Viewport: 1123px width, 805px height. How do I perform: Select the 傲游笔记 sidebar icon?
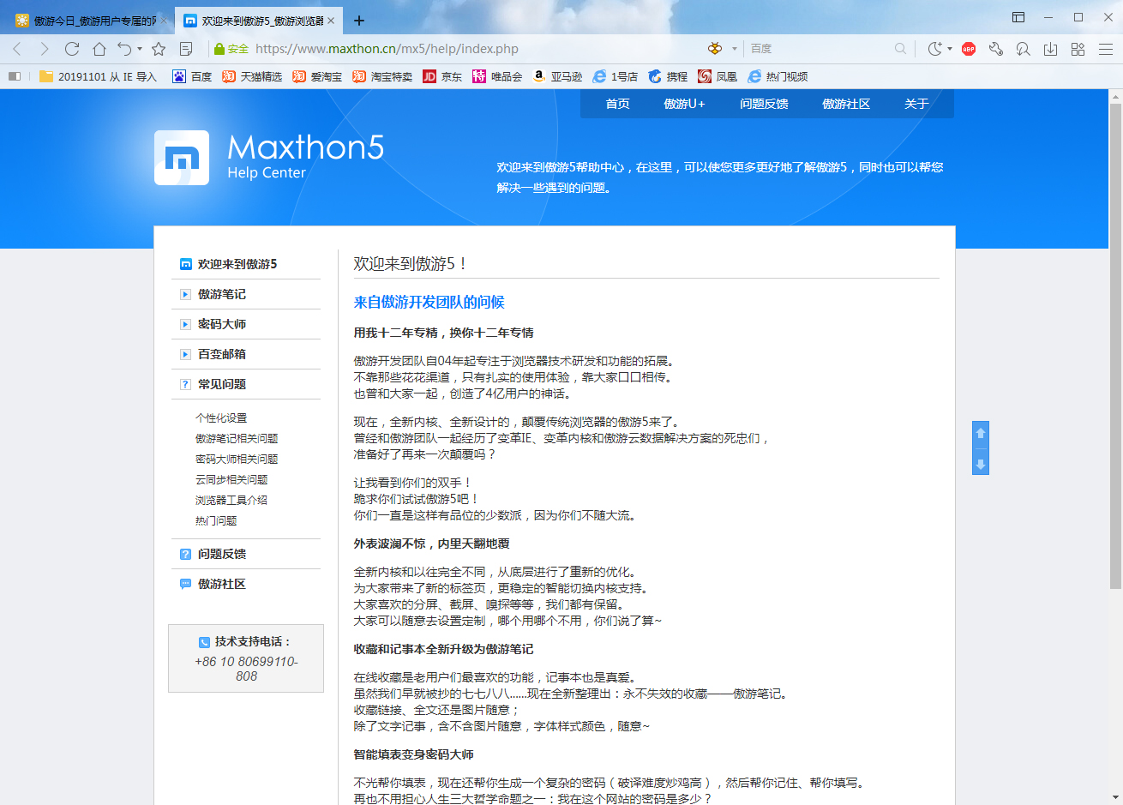click(x=184, y=294)
